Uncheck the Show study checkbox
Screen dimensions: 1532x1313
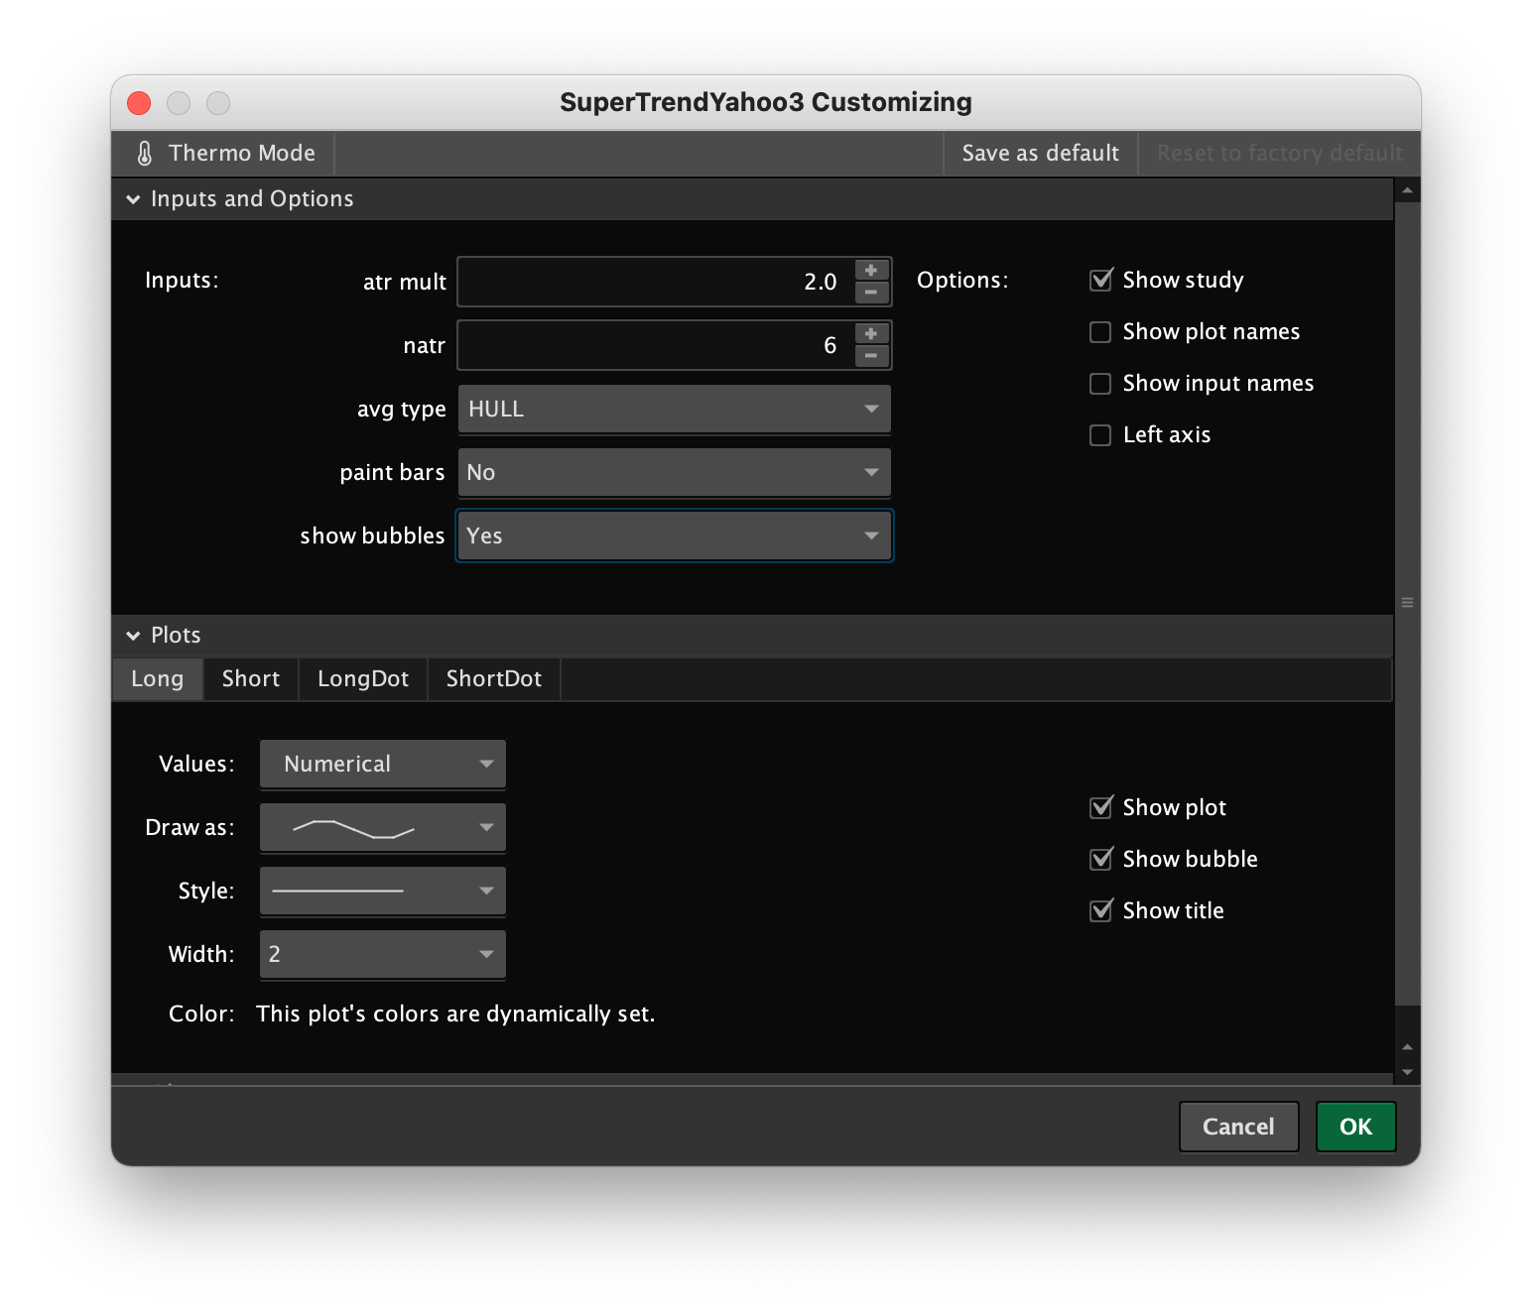(x=1100, y=281)
